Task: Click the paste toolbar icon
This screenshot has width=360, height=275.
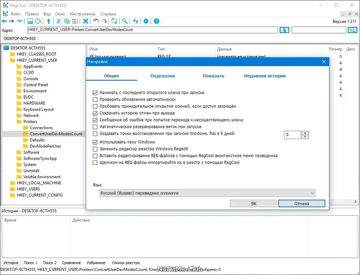Action: [x=75, y=21]
